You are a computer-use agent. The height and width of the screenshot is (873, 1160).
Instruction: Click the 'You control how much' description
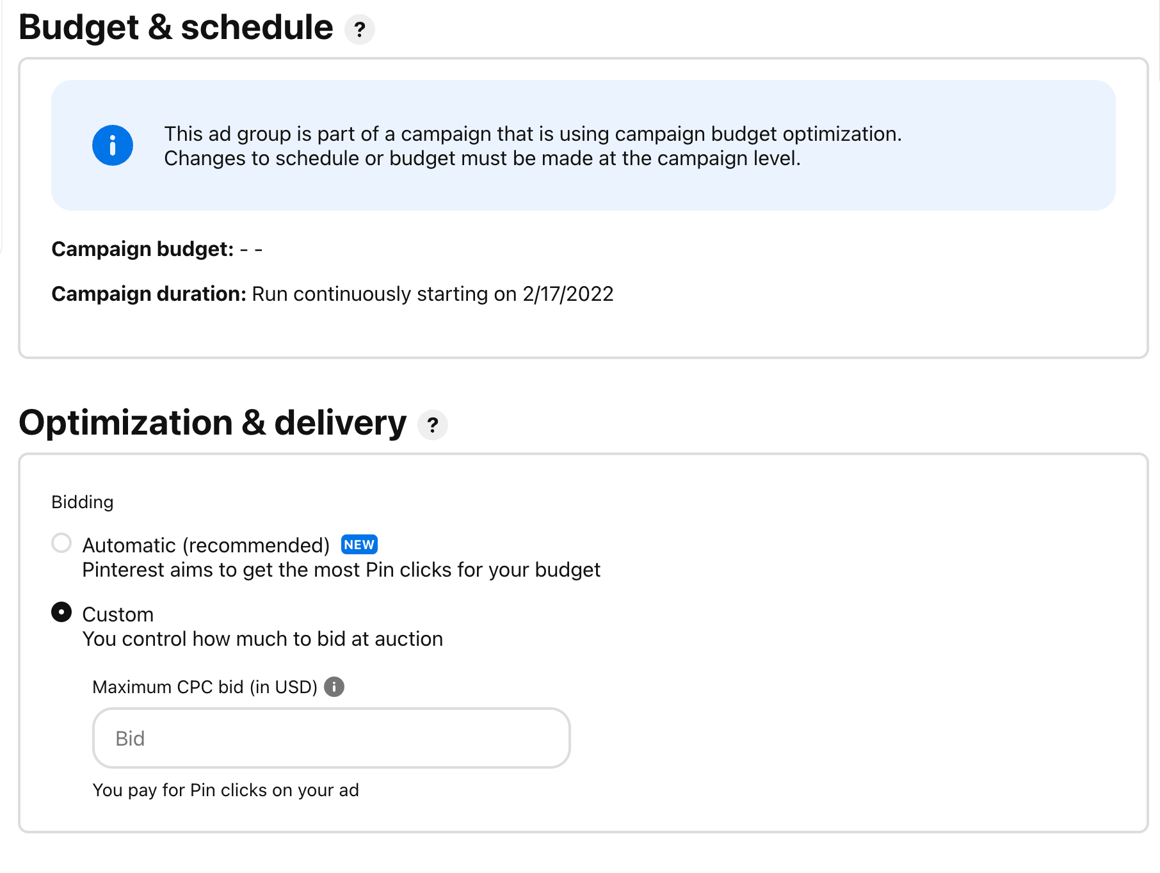coord(262,639)
